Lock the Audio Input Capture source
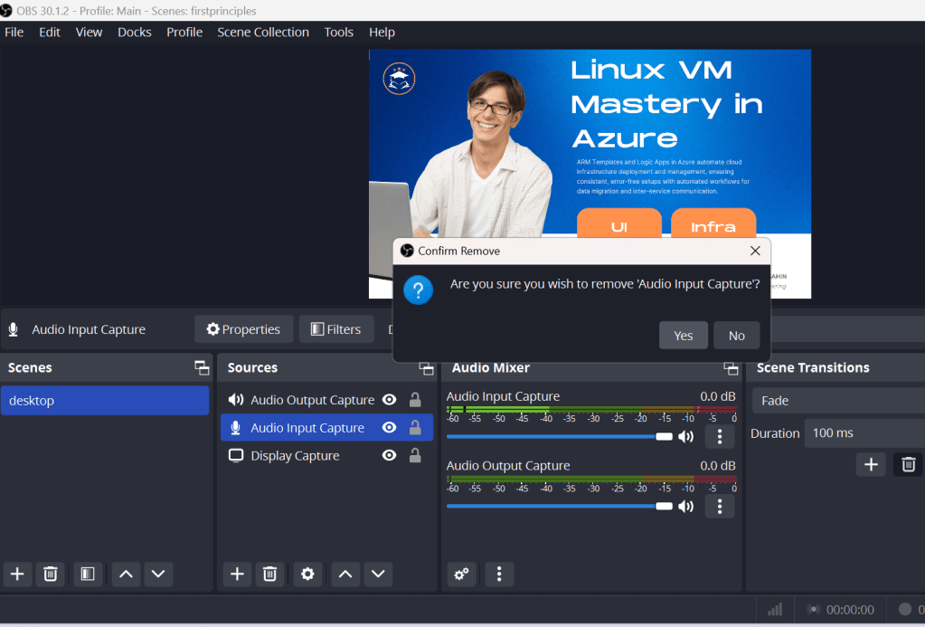Screen dimensions: 925x627 point(415,427)
